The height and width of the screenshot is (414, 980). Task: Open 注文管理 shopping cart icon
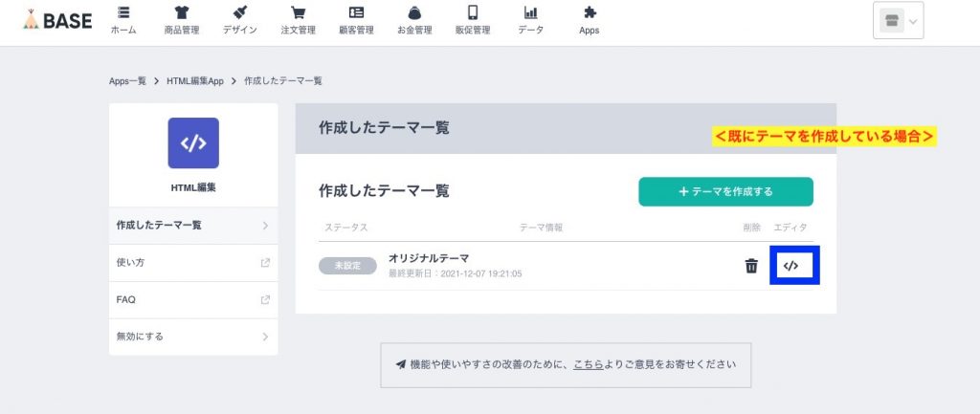[x=299, y=13]
